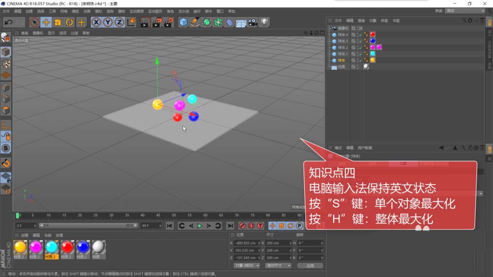Add a camera from the toolbar
Screen dimensions: 493x277
253,22
